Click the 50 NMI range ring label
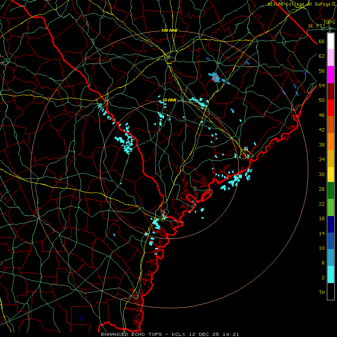 [169, 100]
